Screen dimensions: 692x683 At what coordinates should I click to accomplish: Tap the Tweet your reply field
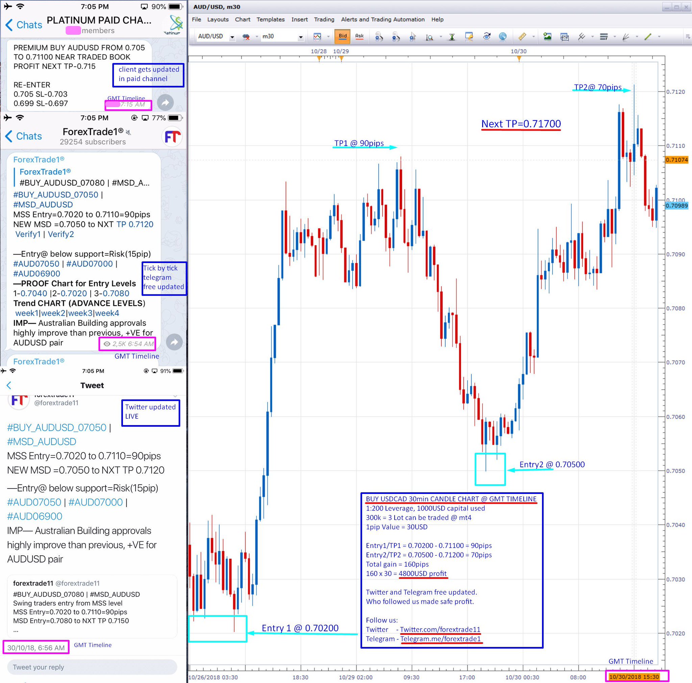92,667
